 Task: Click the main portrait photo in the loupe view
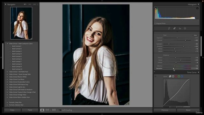coord(96,55)
